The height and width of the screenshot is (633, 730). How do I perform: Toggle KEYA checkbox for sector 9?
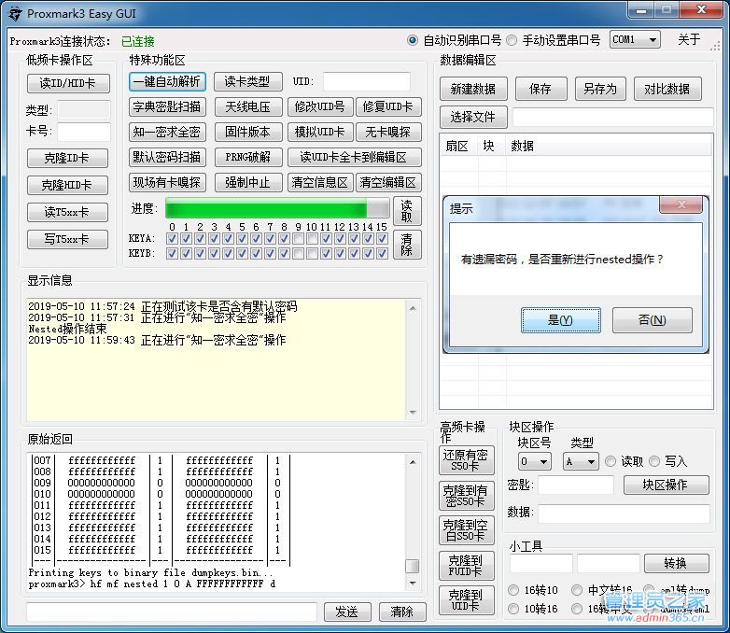(x=298, y=238)
